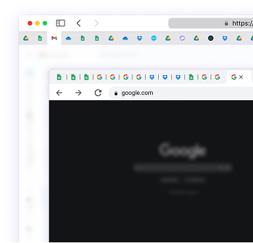The image size is (253, 243).
Task: Toggle the Safari sidebar button
Action: click(x=61, y=23)
